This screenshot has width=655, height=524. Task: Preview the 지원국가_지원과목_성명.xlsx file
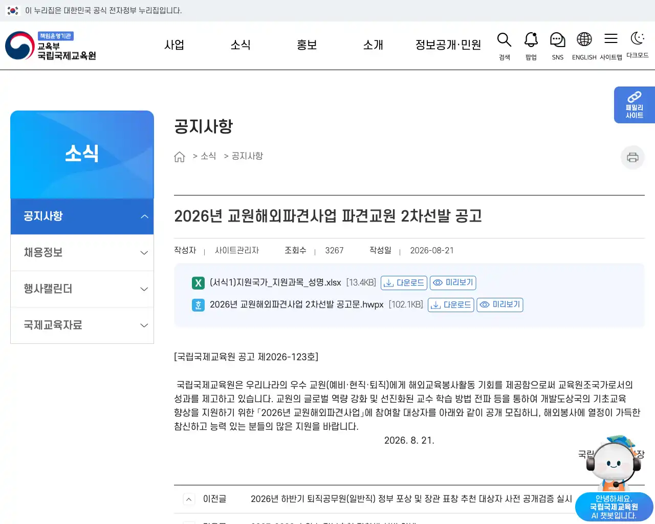(453, 283)
